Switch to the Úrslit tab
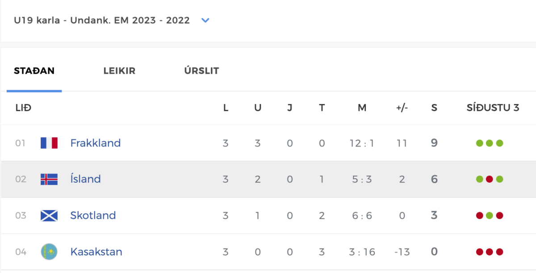Viewport: 536px width, 273px height. click(201, 71)
